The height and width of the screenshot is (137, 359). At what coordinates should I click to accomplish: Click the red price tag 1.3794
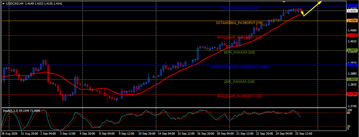click(352, 94)
